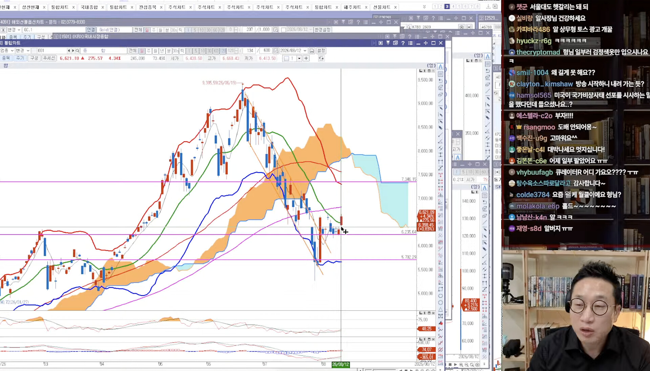Select virtual screen number 4 at top right
This screenshot has width=650, height=371.
[453, 7]
